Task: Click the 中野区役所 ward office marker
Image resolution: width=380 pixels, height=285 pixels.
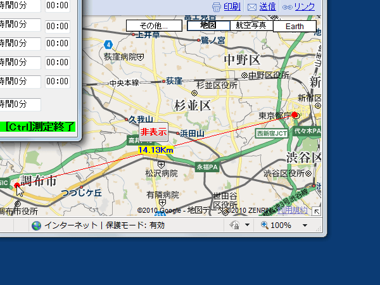Action: (244, 75)
